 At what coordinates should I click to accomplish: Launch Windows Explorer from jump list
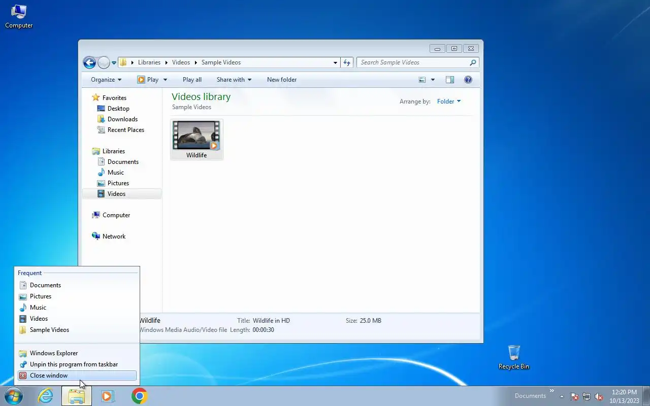tap(77, 353)
